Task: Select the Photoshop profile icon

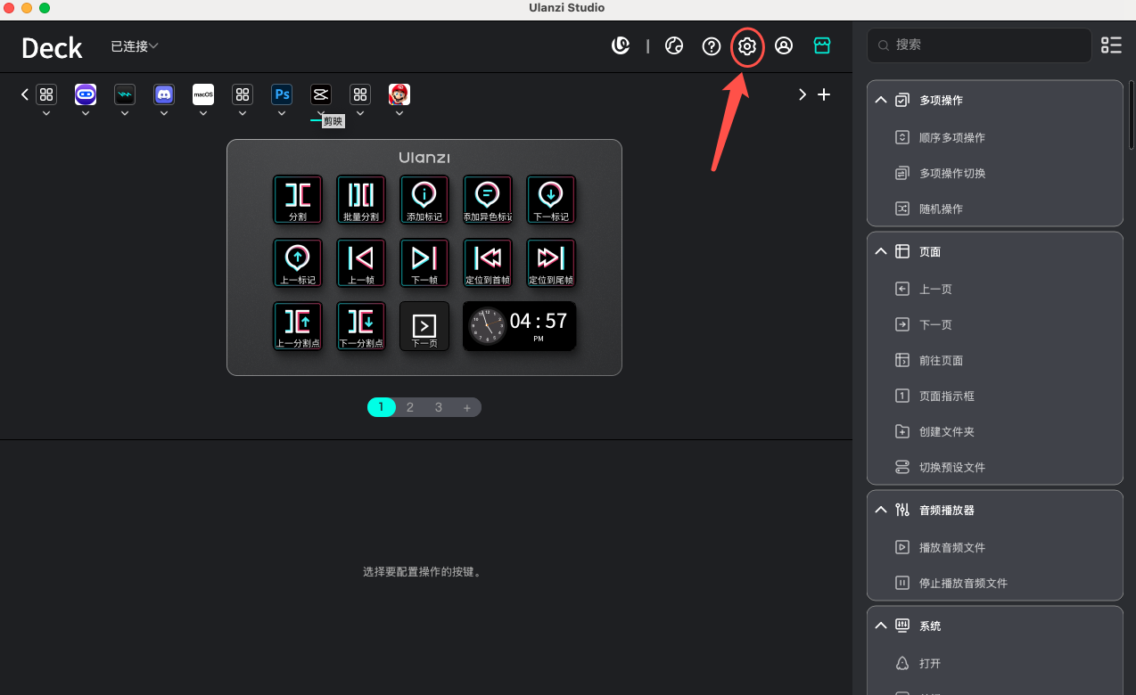Action: pos(282,94)
